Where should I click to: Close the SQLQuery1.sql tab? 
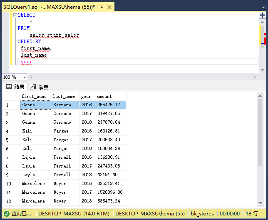109,7
